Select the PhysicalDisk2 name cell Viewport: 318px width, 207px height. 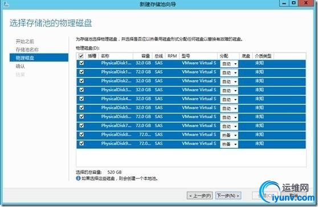(x=116, y=81)
